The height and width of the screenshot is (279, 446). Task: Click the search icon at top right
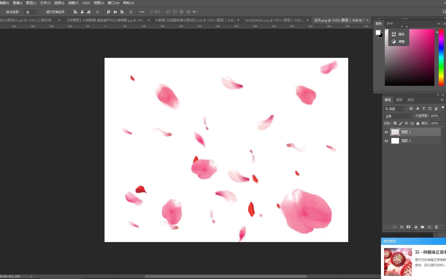point(444,12)
